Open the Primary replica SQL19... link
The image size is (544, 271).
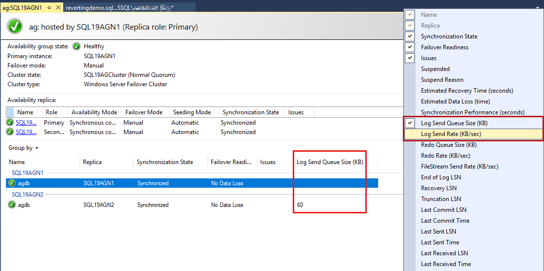click(x=26, y=123)
